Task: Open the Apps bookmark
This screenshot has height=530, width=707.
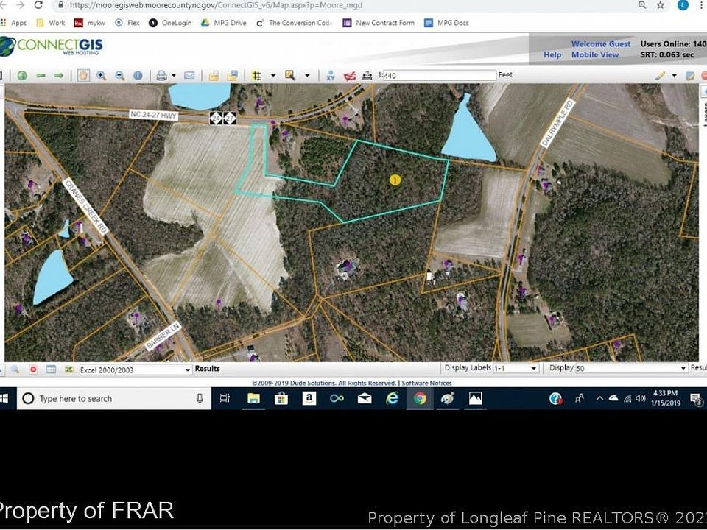Action: [13, 23]
